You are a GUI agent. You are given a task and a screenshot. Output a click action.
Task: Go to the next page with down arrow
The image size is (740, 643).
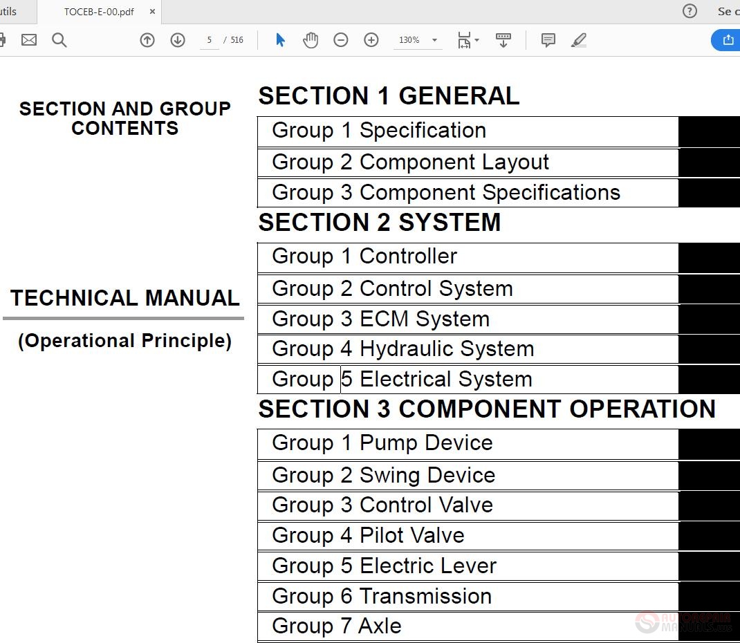point(177,40)
